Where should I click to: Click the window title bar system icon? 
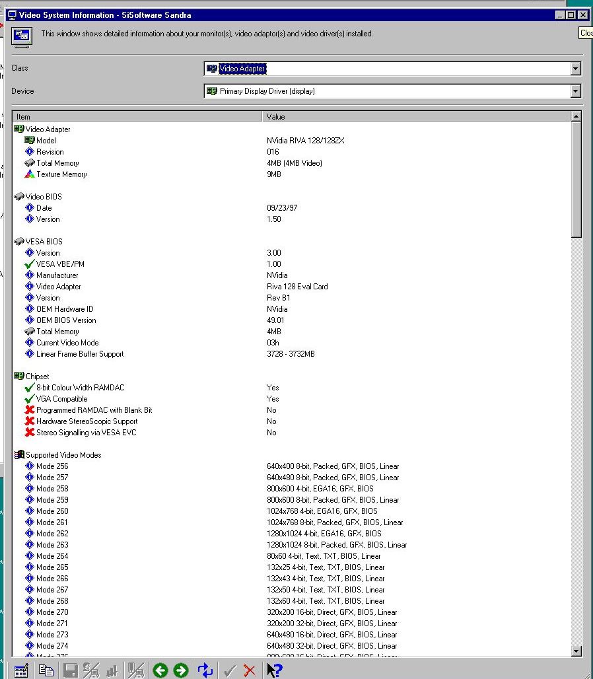12,15
